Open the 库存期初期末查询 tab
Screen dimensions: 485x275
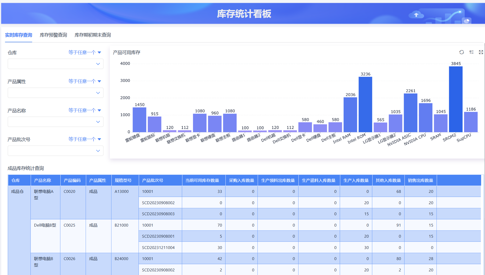coord(93,35)
